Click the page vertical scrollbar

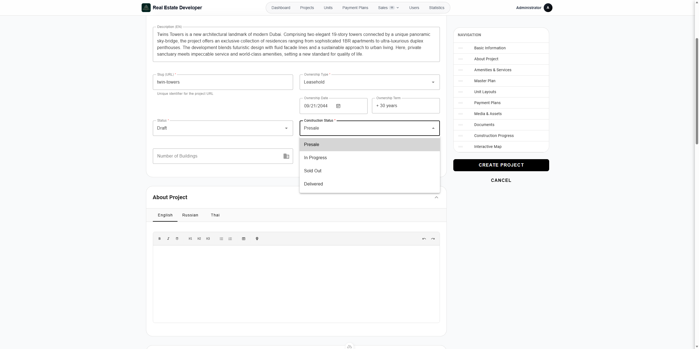(697, 91)
